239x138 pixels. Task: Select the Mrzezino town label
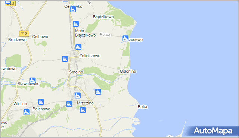(85, 103)
